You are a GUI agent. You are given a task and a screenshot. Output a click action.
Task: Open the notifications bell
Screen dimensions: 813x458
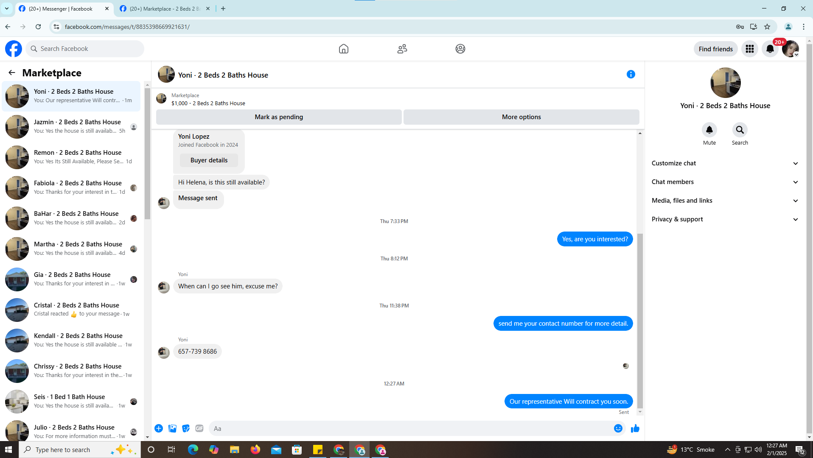pos(770,49)
